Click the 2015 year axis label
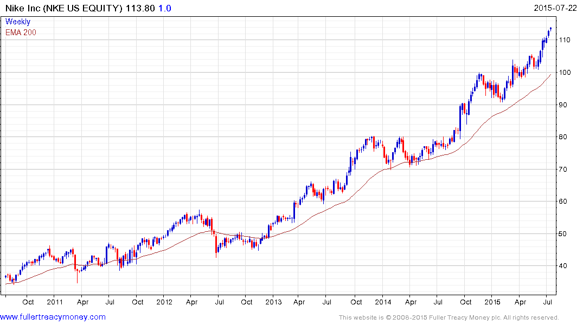The width and height of the screenshot is (583, 325). click(x=492, y=302)
